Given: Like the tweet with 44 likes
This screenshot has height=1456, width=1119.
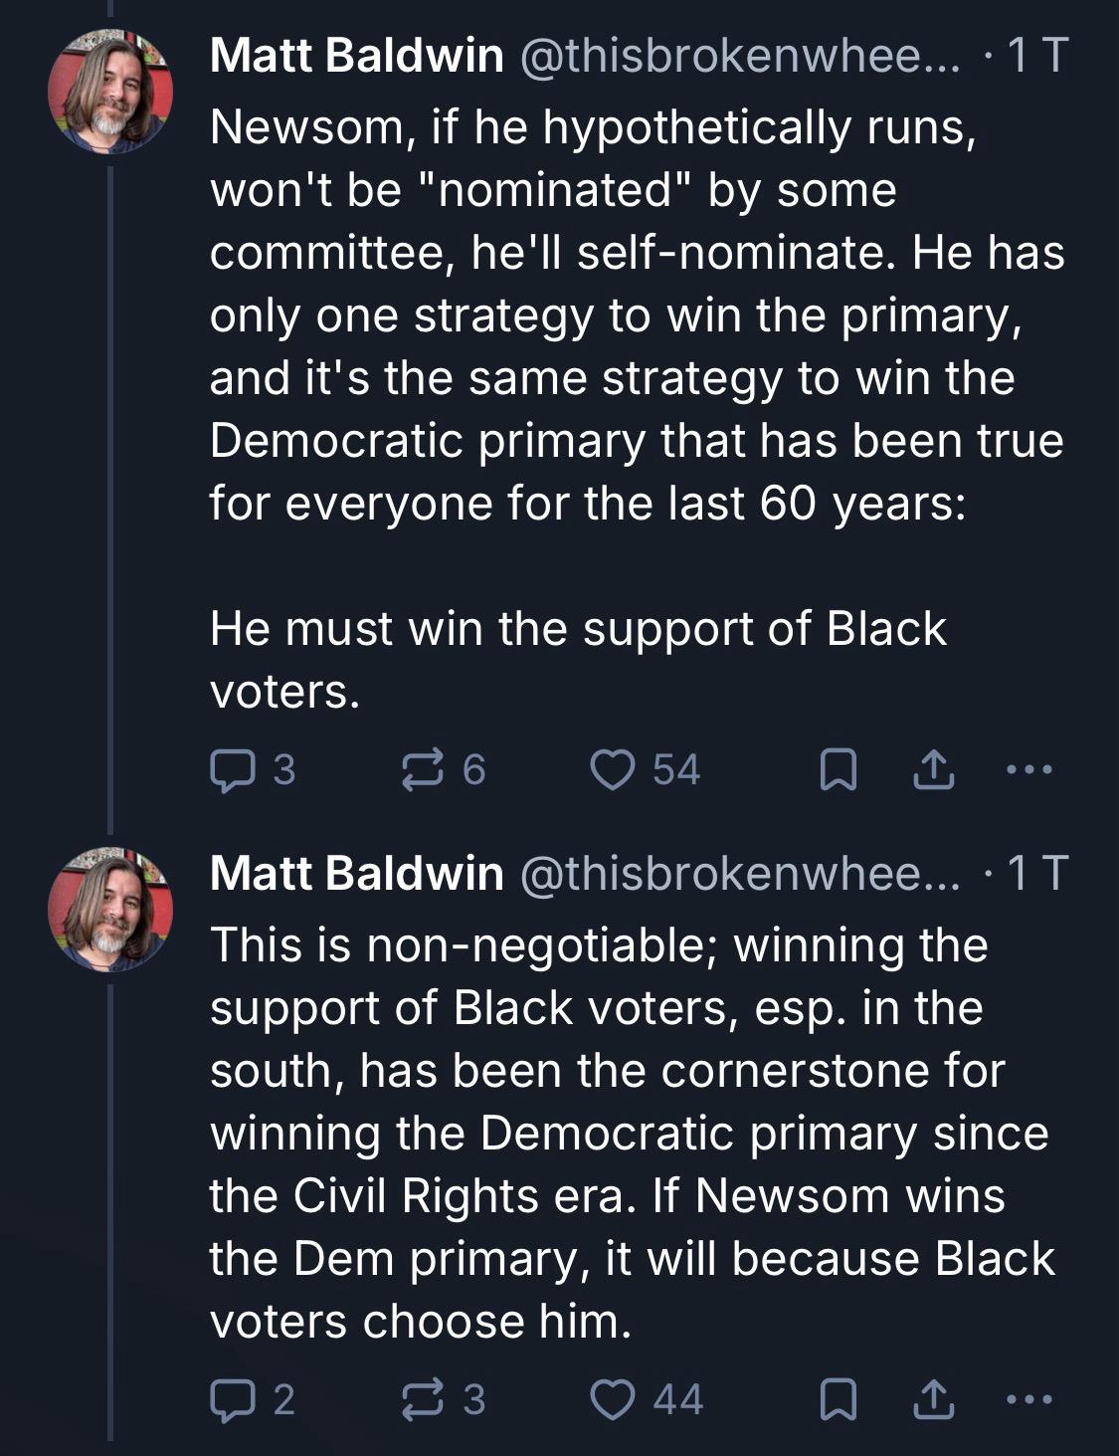Looking at the screenshot, I should pyautogui.click(x=611, y=1399).
